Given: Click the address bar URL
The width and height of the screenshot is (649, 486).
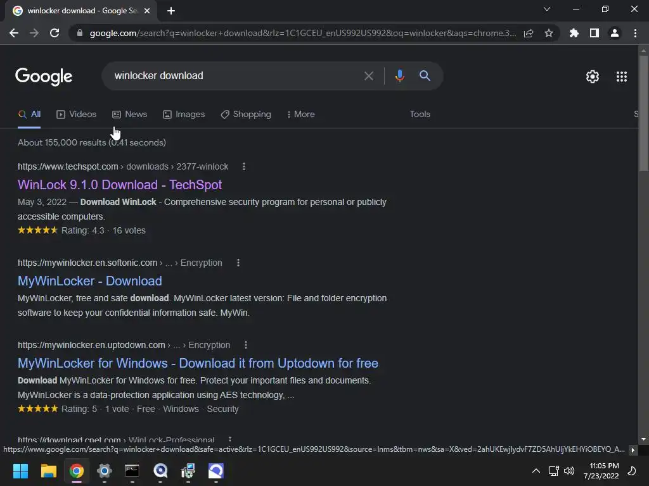Looking at the screenshot, I should [x=302, y=33].
